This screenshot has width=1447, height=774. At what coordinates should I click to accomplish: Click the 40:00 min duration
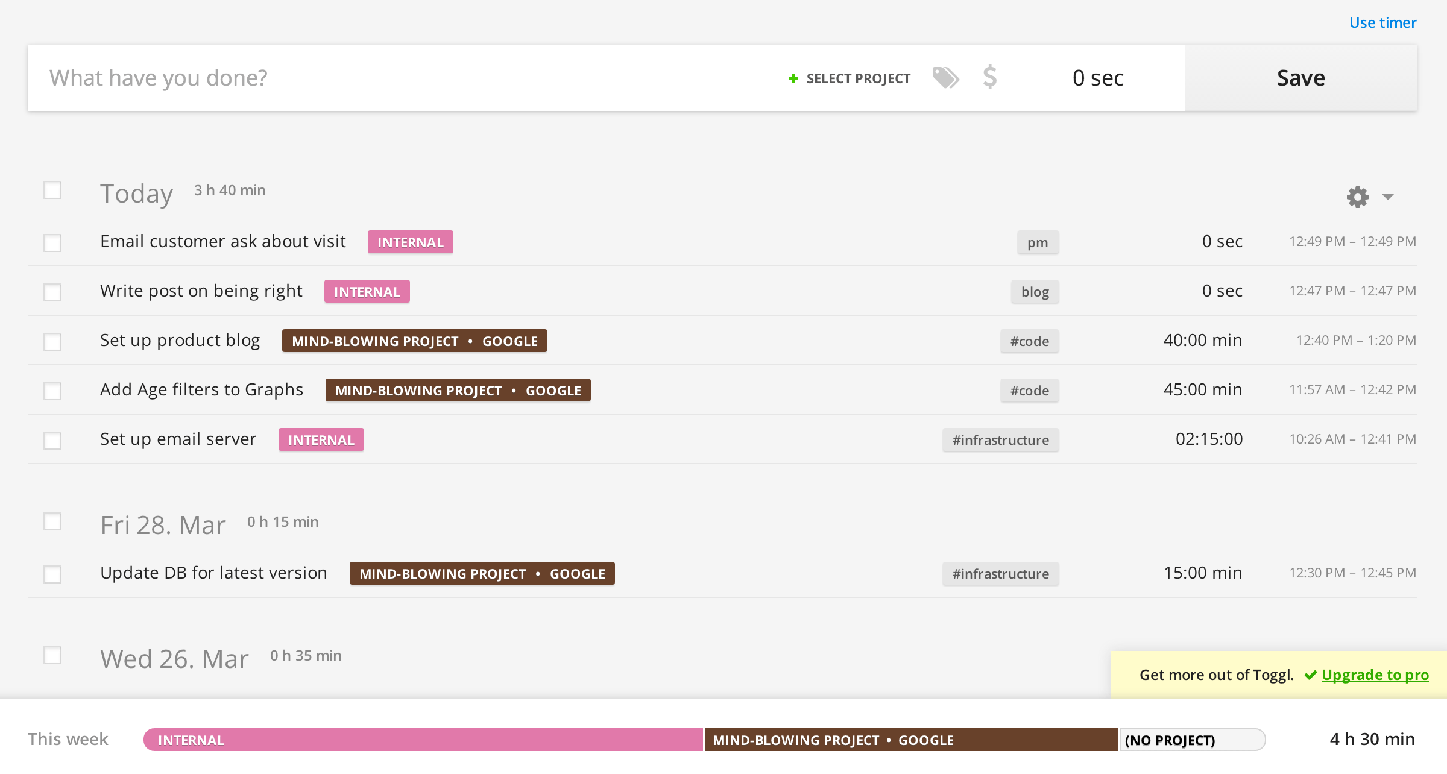[x=1203, y=340]
